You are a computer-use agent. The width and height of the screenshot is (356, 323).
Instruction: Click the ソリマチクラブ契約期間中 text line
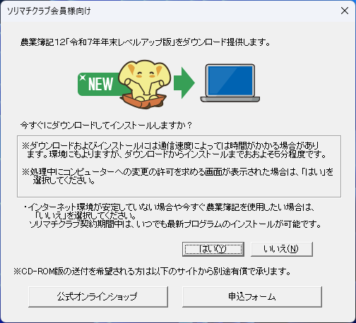pos(175,224)
